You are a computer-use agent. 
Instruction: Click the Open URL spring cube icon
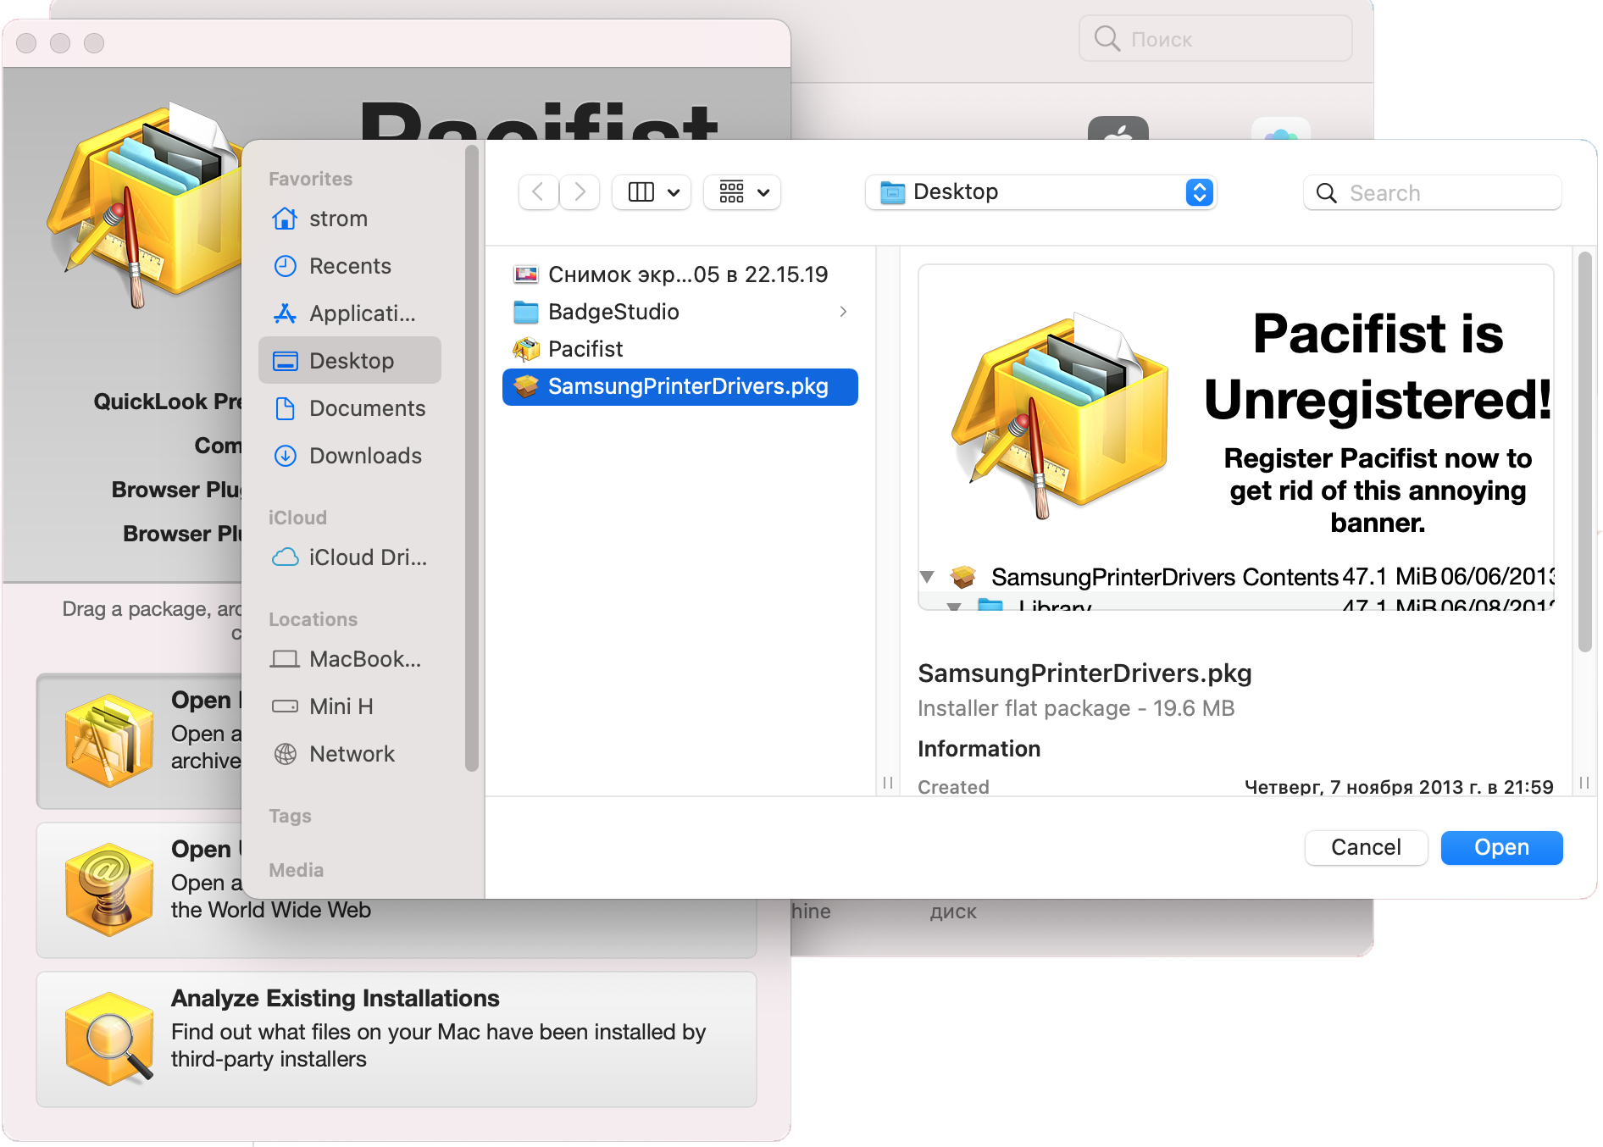109,890
